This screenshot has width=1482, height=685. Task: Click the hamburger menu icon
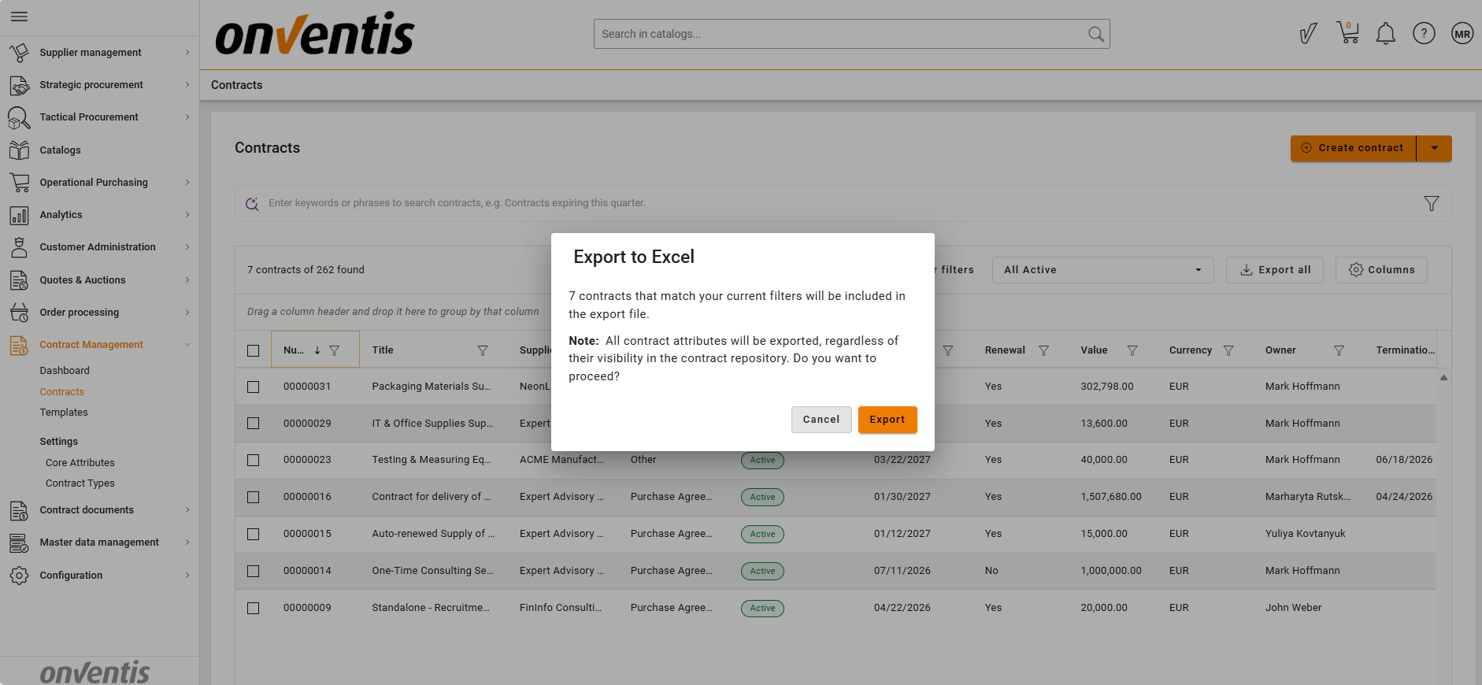coord(20,17)
